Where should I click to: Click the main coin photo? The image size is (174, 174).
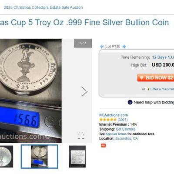tap(31, 90)
